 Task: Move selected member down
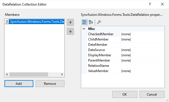click(x=70, y=31)
